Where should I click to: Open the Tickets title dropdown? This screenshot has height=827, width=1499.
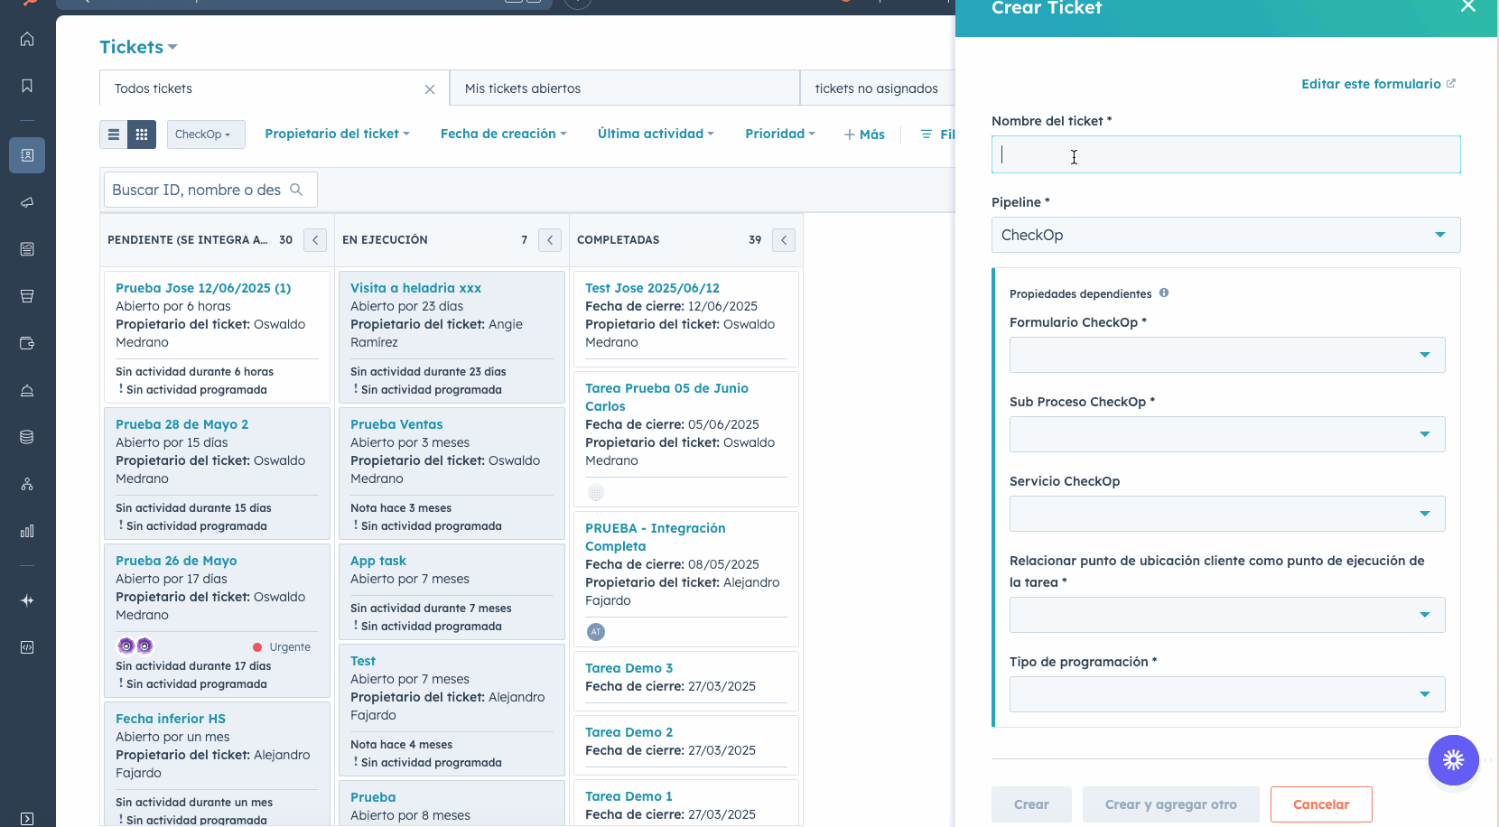point(138,47)
